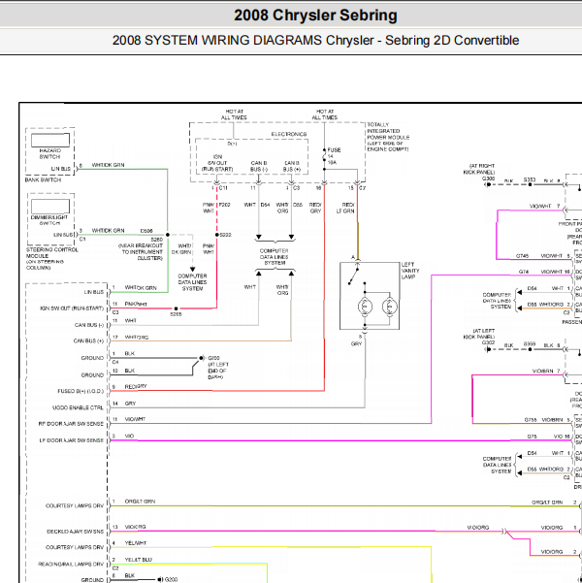
Task: Select the "RED/GRY" wire label at pin 9
Action: [x=136, y=387]
